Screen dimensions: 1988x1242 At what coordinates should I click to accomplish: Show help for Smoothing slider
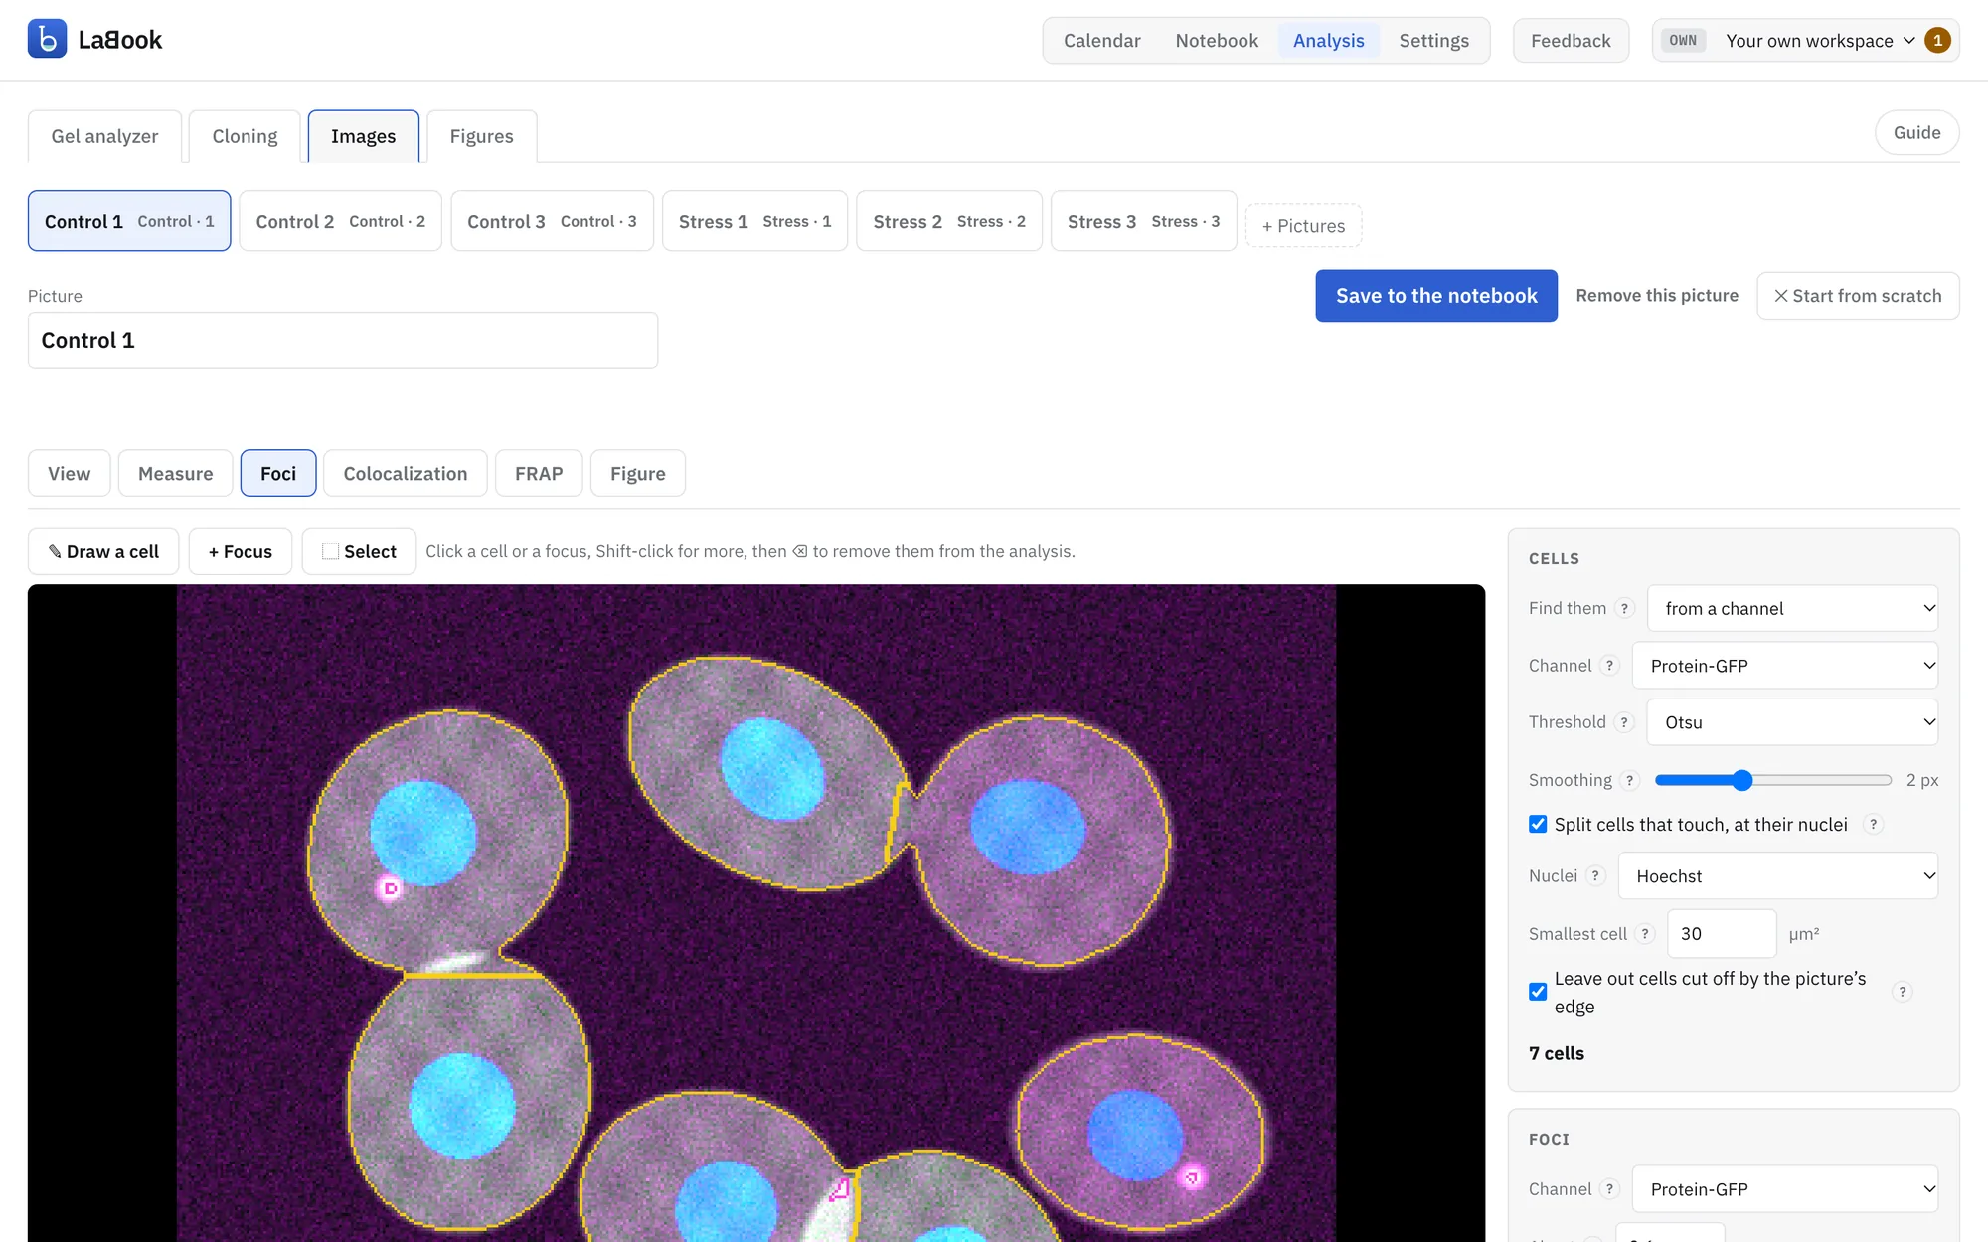[1629, 780]
